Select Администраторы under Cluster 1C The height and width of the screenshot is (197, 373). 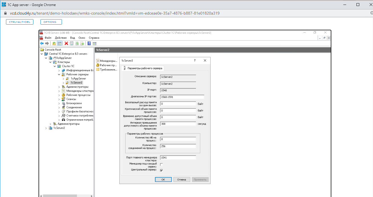77,87
